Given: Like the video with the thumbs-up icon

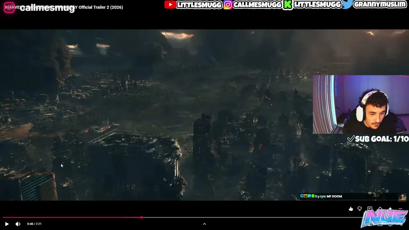Looking at the screenshot, I should pyautogui.click(x=351, y=209).
